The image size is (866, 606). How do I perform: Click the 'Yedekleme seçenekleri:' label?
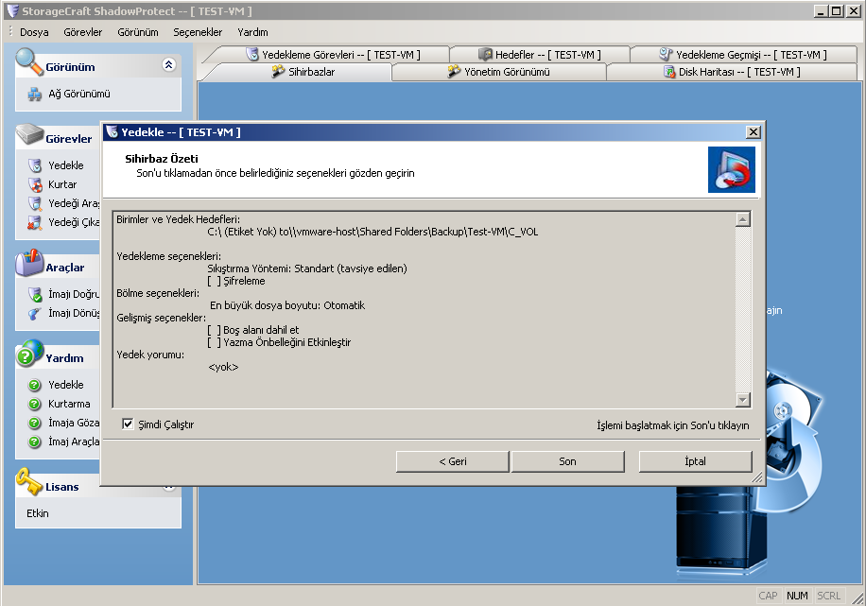[169, 256]
